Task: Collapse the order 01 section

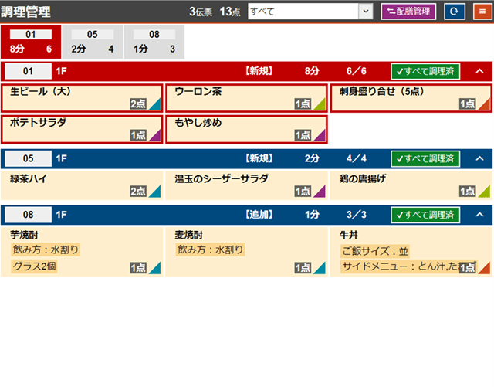Action: point(479,71)
